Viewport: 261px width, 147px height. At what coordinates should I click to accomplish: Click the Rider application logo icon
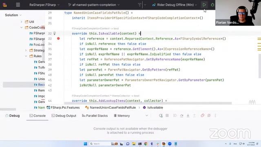click(x=5, y=4)
